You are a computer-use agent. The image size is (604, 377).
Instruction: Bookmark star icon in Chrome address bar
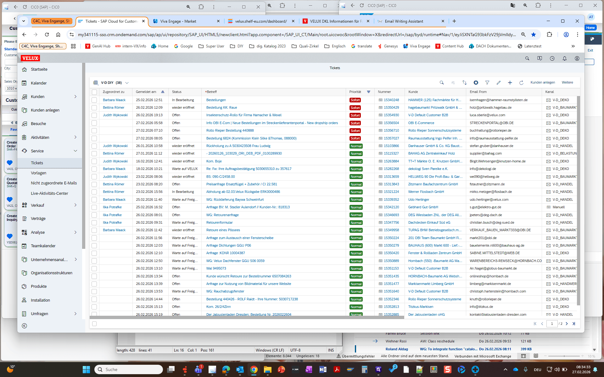(534, 35)
